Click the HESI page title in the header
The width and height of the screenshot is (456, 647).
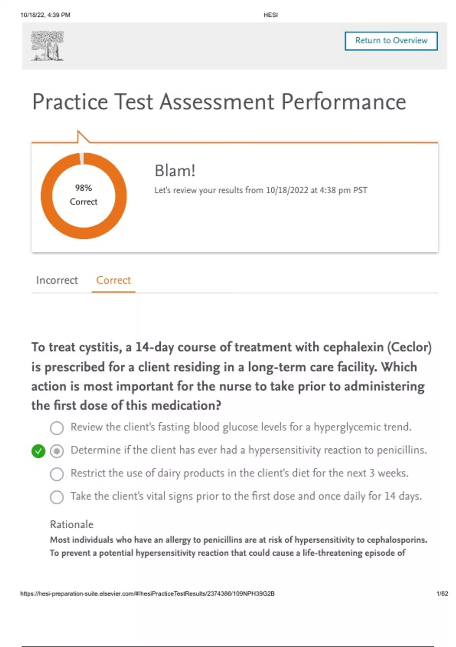[271, 15]
